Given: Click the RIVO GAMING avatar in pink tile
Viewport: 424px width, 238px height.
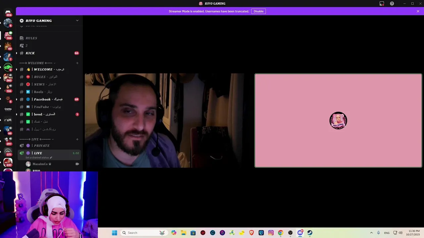Looking at the screenshot, I should 338,121.
